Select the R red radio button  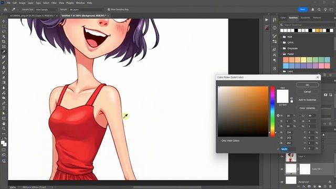[278, 132]
